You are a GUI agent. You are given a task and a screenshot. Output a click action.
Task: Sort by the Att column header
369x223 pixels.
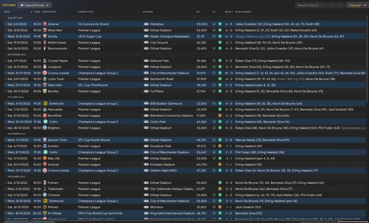point(198,12)
